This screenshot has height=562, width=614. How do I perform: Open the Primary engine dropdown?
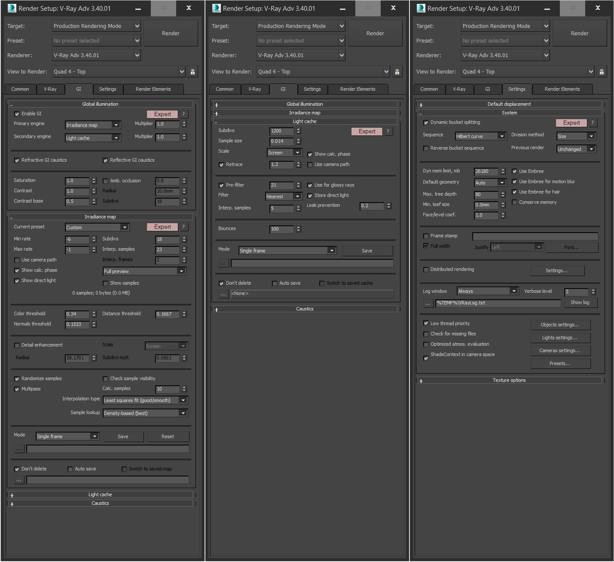92,125
